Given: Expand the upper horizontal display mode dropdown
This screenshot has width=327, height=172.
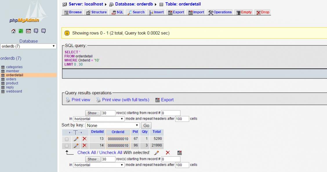Looking at the screenshot, I should pos(99,119).
